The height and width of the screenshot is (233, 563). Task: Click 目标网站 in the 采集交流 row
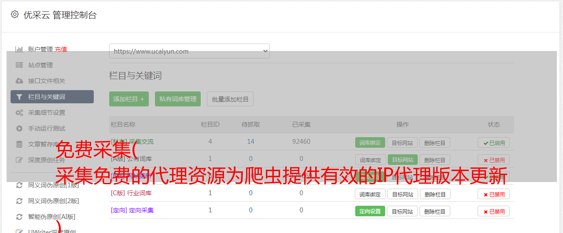pos(403,142)
